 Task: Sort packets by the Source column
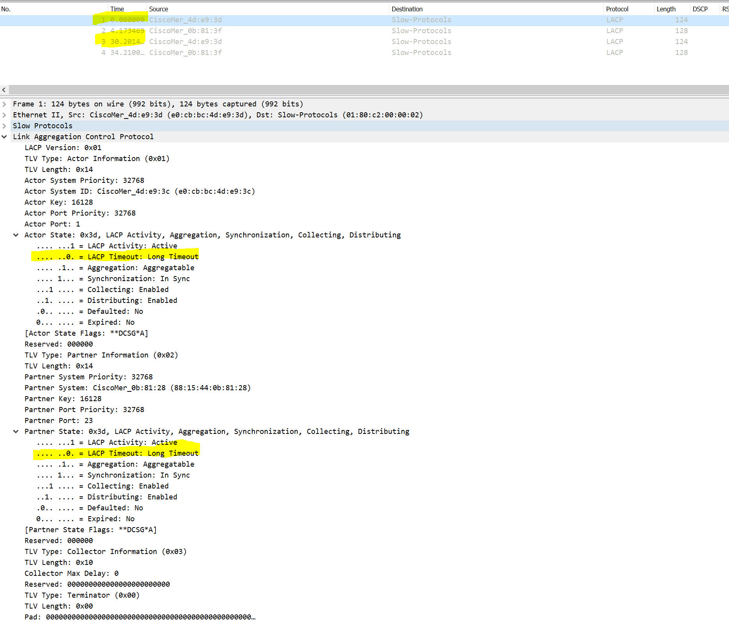point(158,9)
